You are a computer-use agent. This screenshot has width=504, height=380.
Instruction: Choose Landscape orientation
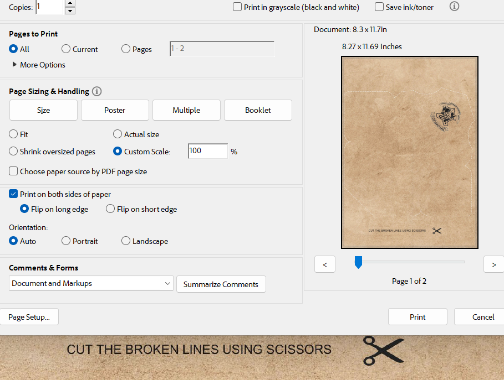(126, 241)
